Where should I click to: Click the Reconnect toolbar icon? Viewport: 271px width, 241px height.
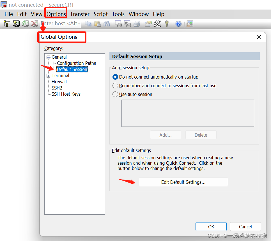(x=26, y=24)
